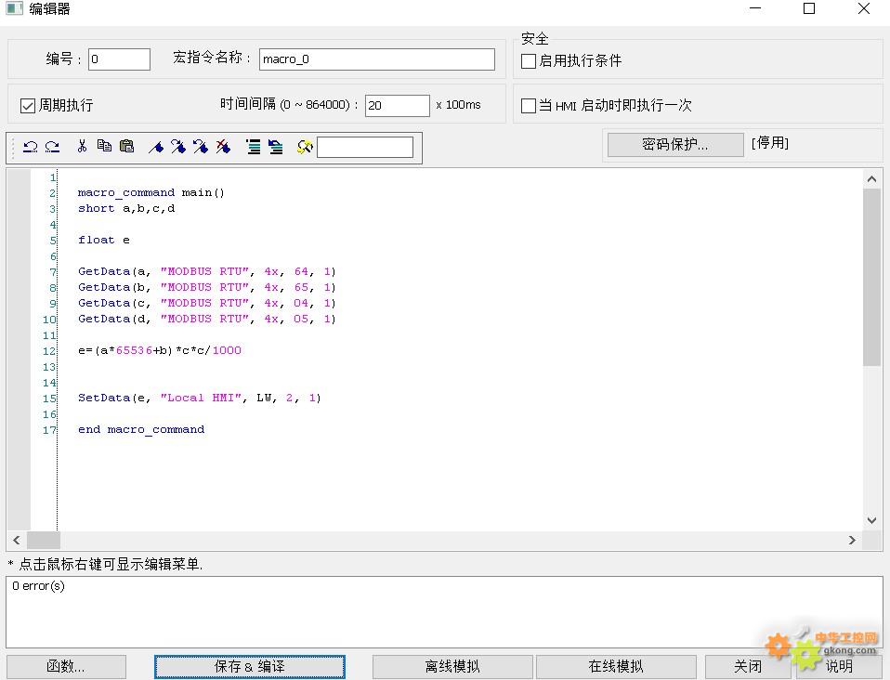Image resolution: width=890 pixels, height=680 pixels.
Task: Click the find/search binoculars icon
Action: pyautogui.click(x=305, y=147)
